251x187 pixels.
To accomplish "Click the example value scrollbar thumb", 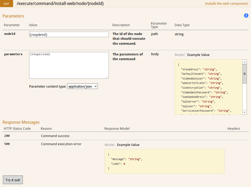I will coord(244,74).
